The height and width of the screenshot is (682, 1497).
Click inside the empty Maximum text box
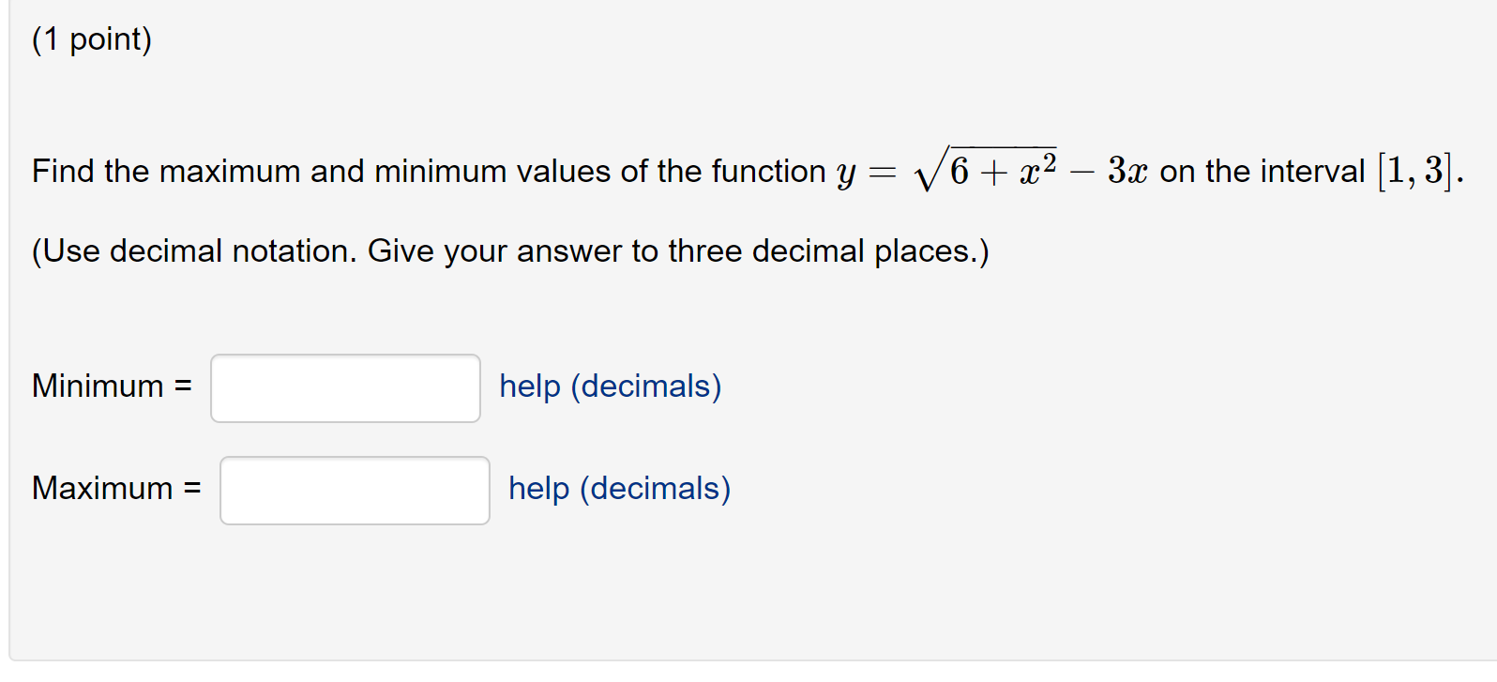click(354, 490)
